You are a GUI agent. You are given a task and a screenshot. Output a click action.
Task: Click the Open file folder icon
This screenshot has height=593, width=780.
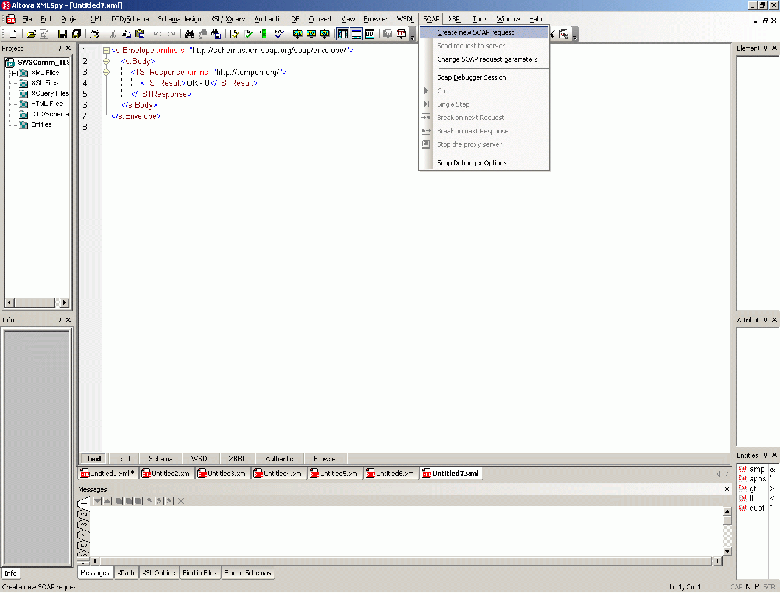(31, 34)
